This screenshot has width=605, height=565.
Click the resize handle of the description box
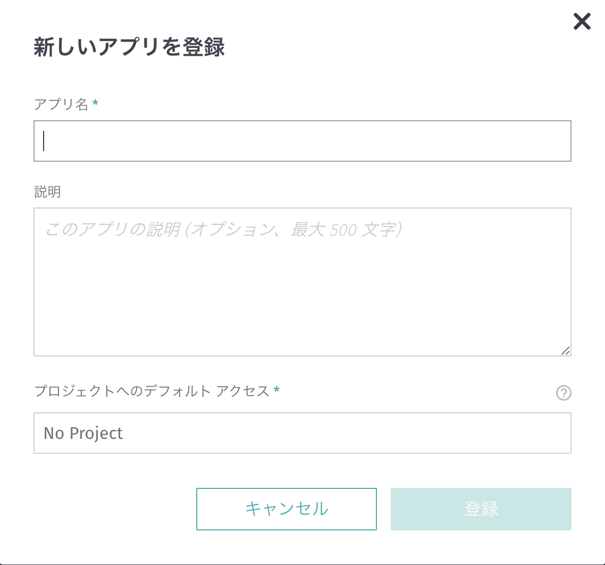coord(567,351)
